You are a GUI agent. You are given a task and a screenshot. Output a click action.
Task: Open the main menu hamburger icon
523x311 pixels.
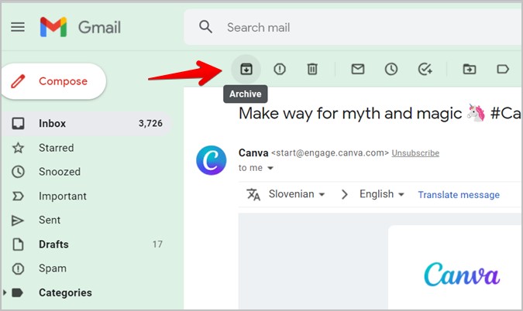[x=18, y=26]
